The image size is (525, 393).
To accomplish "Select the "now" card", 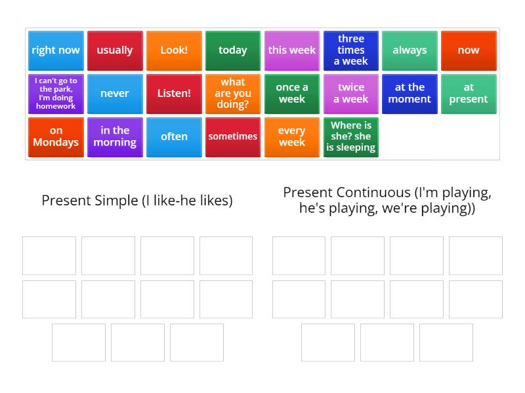I will (469, 50).
